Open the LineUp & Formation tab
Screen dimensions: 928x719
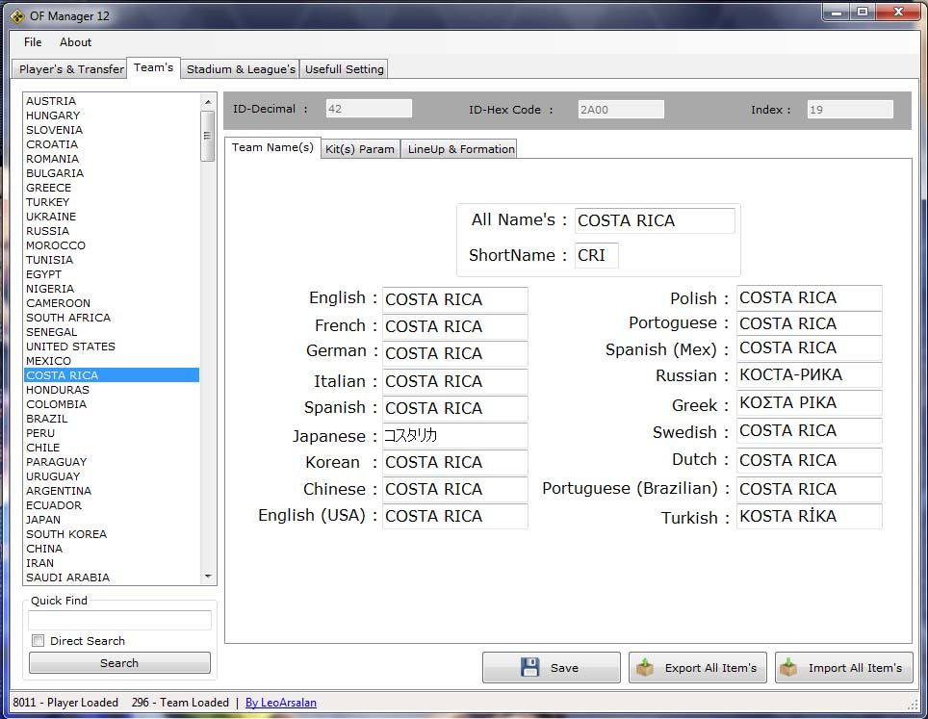460,149
